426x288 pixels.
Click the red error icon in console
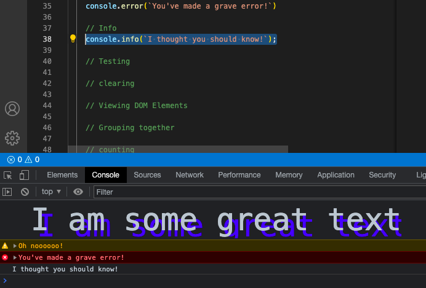click(6, 257)
